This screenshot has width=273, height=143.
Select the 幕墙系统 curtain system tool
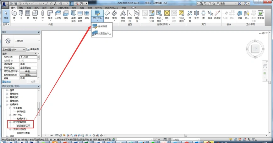pos(73,16)
